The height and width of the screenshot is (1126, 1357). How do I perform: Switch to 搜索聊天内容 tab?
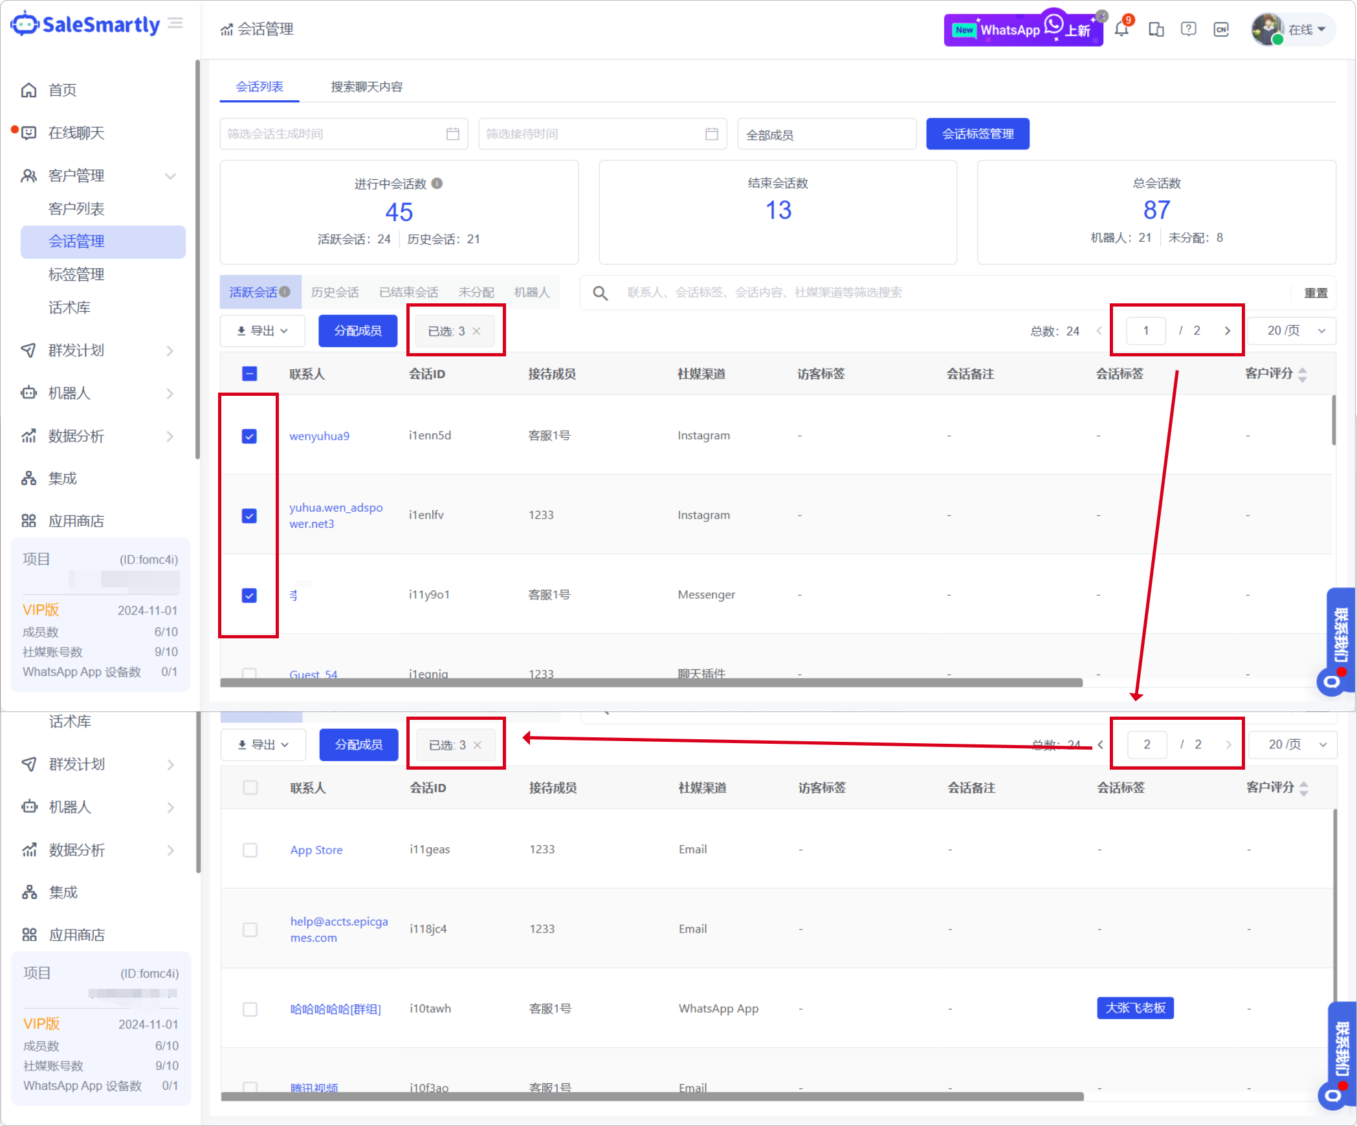(366, 87)
